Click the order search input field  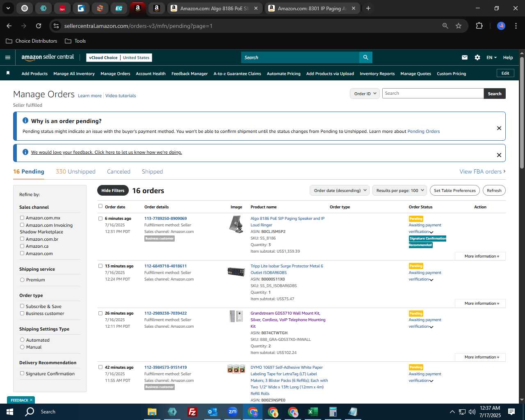point(433,94)
